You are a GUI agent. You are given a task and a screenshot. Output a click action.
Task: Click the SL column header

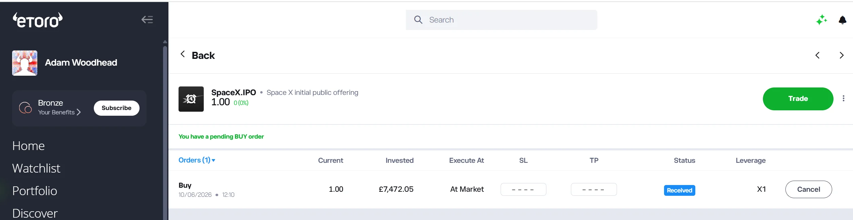pos(523,160)
